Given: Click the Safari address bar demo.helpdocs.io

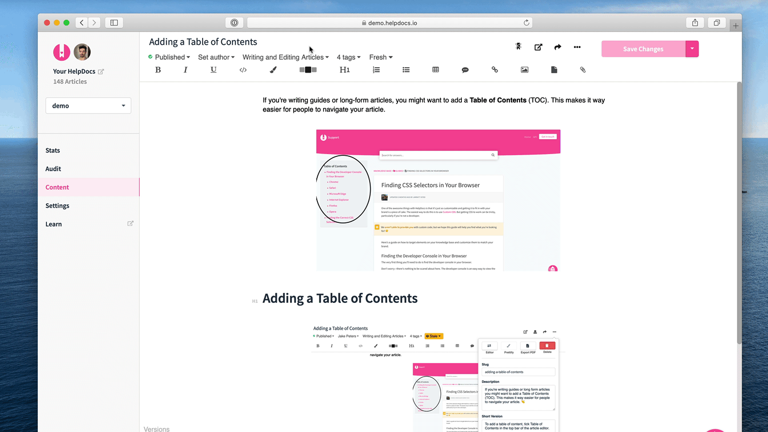Looking at the screenshot, I should click(x=389, y=22).
